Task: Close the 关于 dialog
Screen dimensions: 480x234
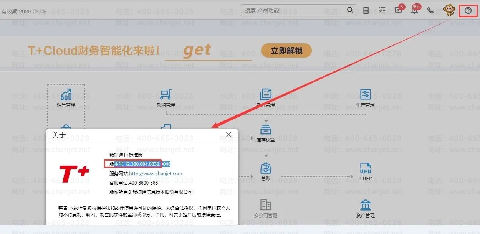Action: pyautogui.click(x=228, y=135)
